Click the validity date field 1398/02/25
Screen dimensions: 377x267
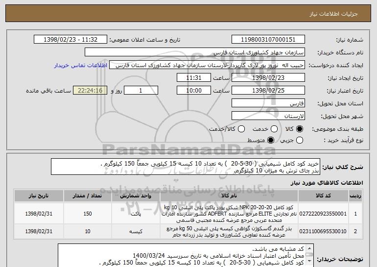tap(268, 91)
